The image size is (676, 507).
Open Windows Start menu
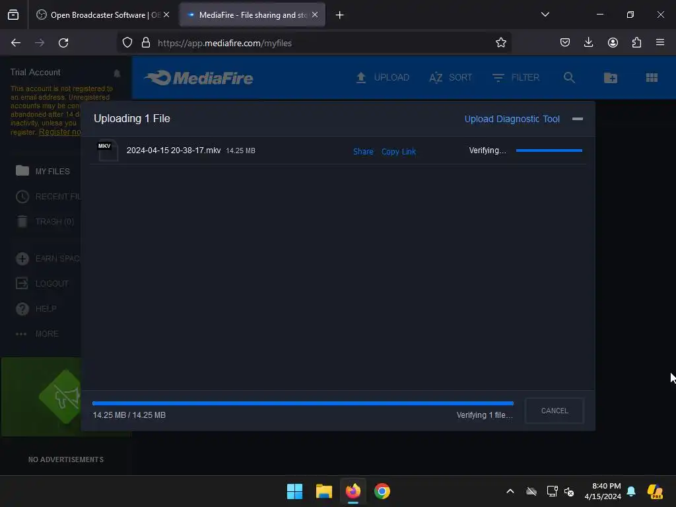point(295,491)
